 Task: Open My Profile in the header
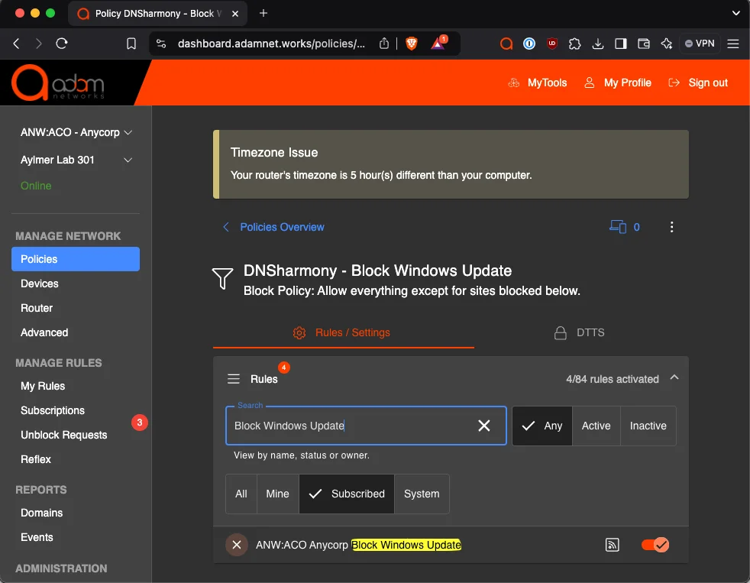(618, 83)
